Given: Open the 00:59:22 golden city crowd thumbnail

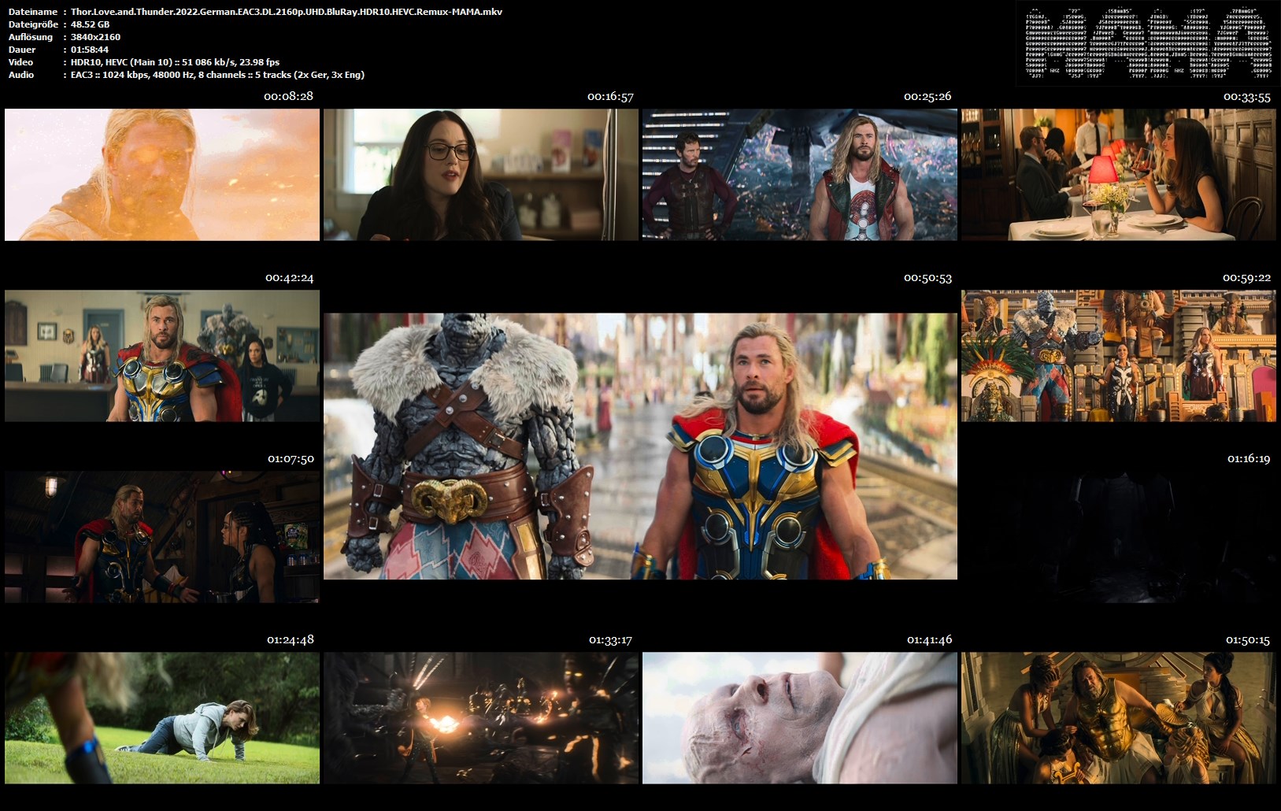Looking at the screenshot, I should (1118, 356).
